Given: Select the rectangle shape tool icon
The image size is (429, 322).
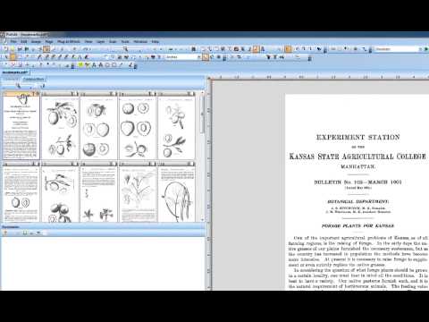Looking at the screenshot, I should coord(114,64).
